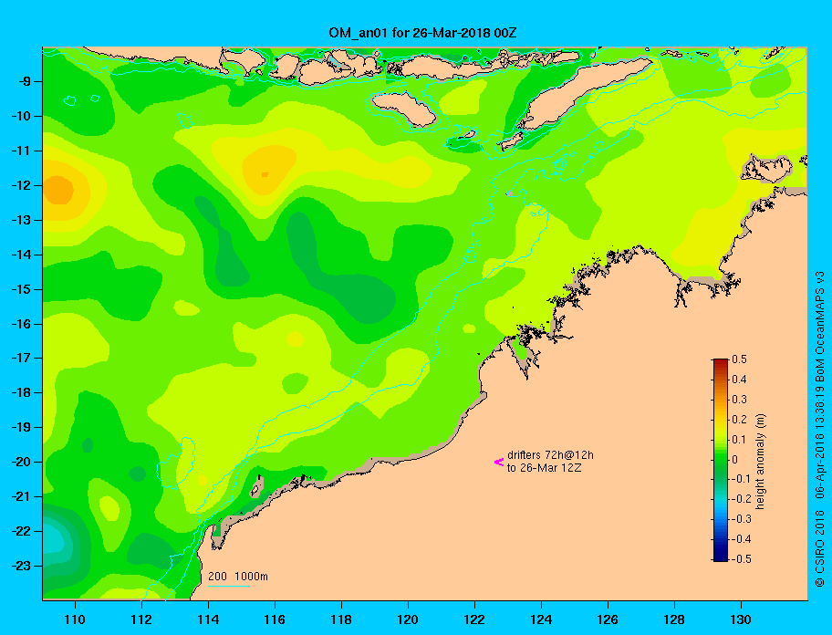Select the title 'OM_an01 for 26-Mar-2018 00Z'
Screen dimensions: 832x635
tap(422, 33)
